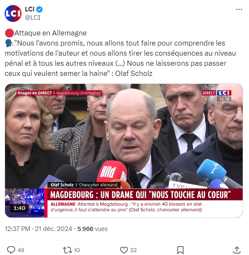Play the Olaf Scholz video
The height and width of the screenshot is (255, 249).
(124, 150)
